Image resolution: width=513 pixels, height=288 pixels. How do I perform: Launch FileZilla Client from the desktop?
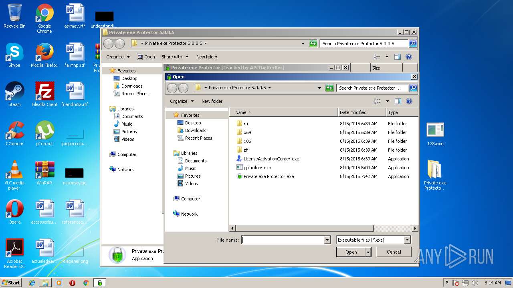[x=44, y=94]
